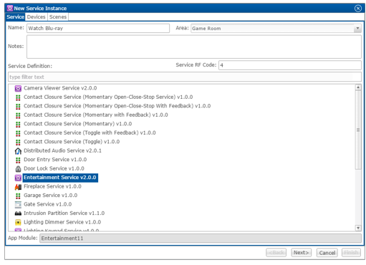The height and width of the screenshot is (265, 366).
Task: Select Contact Closure Service (Momentary Open-Close-Stop Service)
Action: click(x=108, y=97)
